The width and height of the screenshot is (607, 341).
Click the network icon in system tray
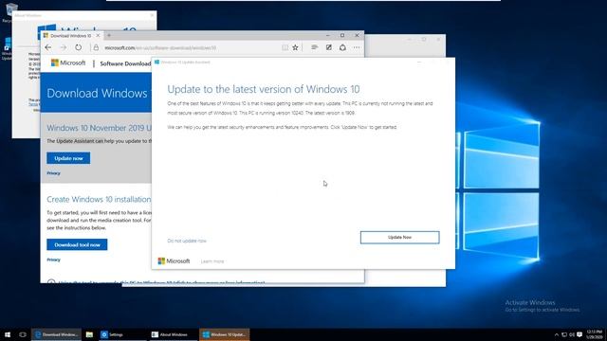(564, 334)
